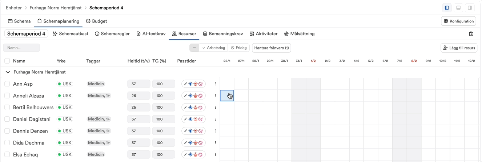Click the Medicin tag for Ann Asp
The width and height of the screenshot is (482, 162).
(x=96, y=84)
